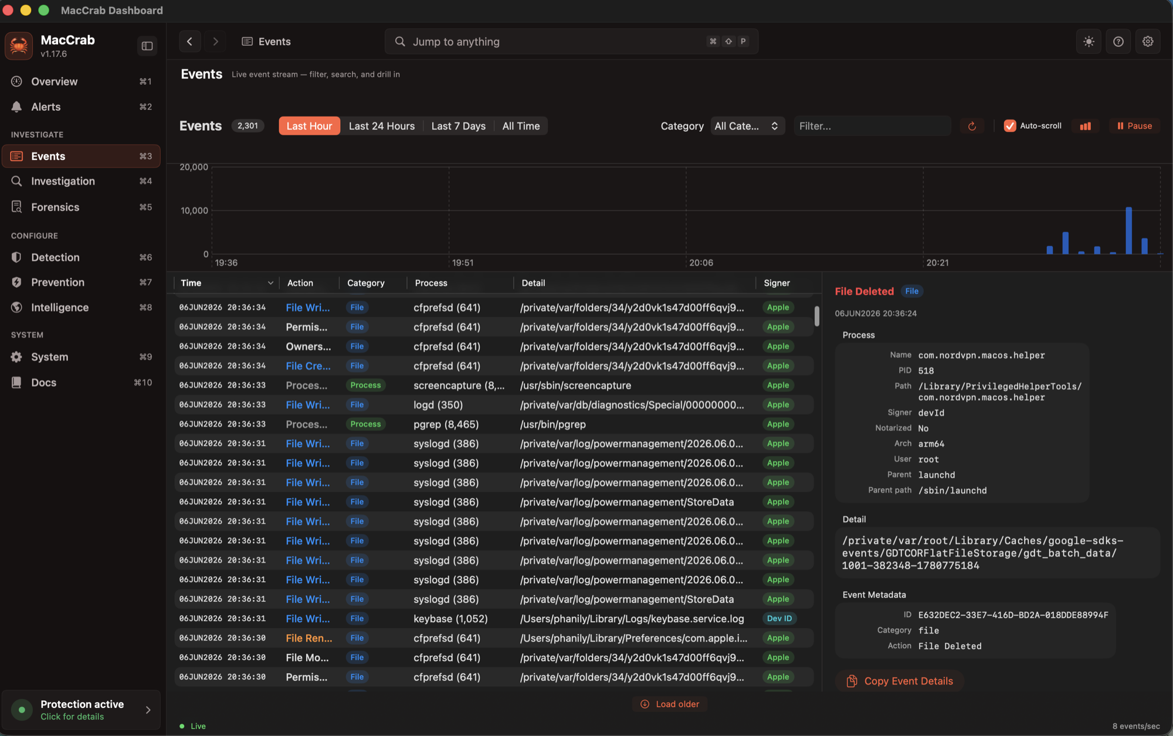Open the Alerts page in sidebar

pos(81,107)
